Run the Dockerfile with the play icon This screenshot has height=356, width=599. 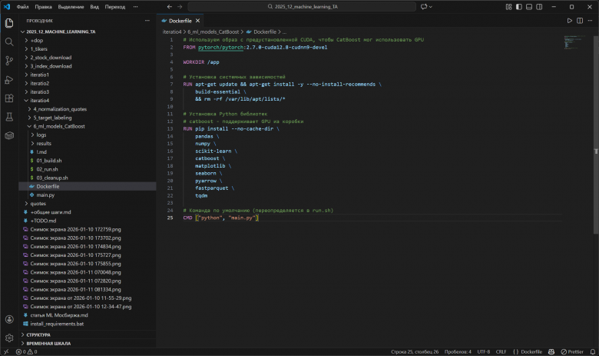coord(570,21)
